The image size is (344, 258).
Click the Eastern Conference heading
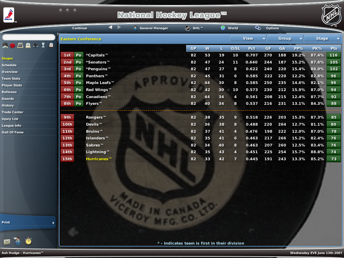pyautogui.click(x=81, y=39)
